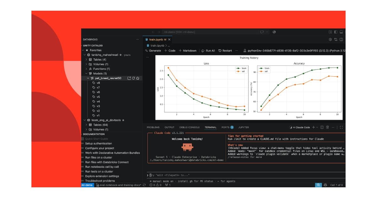
Task: Switch to the OUTPUT panel tab
Action: (169, 127)
